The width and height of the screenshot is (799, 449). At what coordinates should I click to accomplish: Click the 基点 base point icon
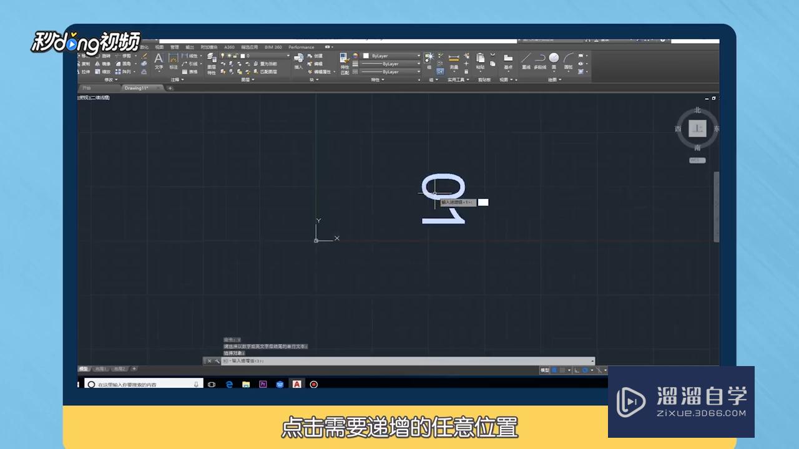pyautogui.click(x=508, y=60)
